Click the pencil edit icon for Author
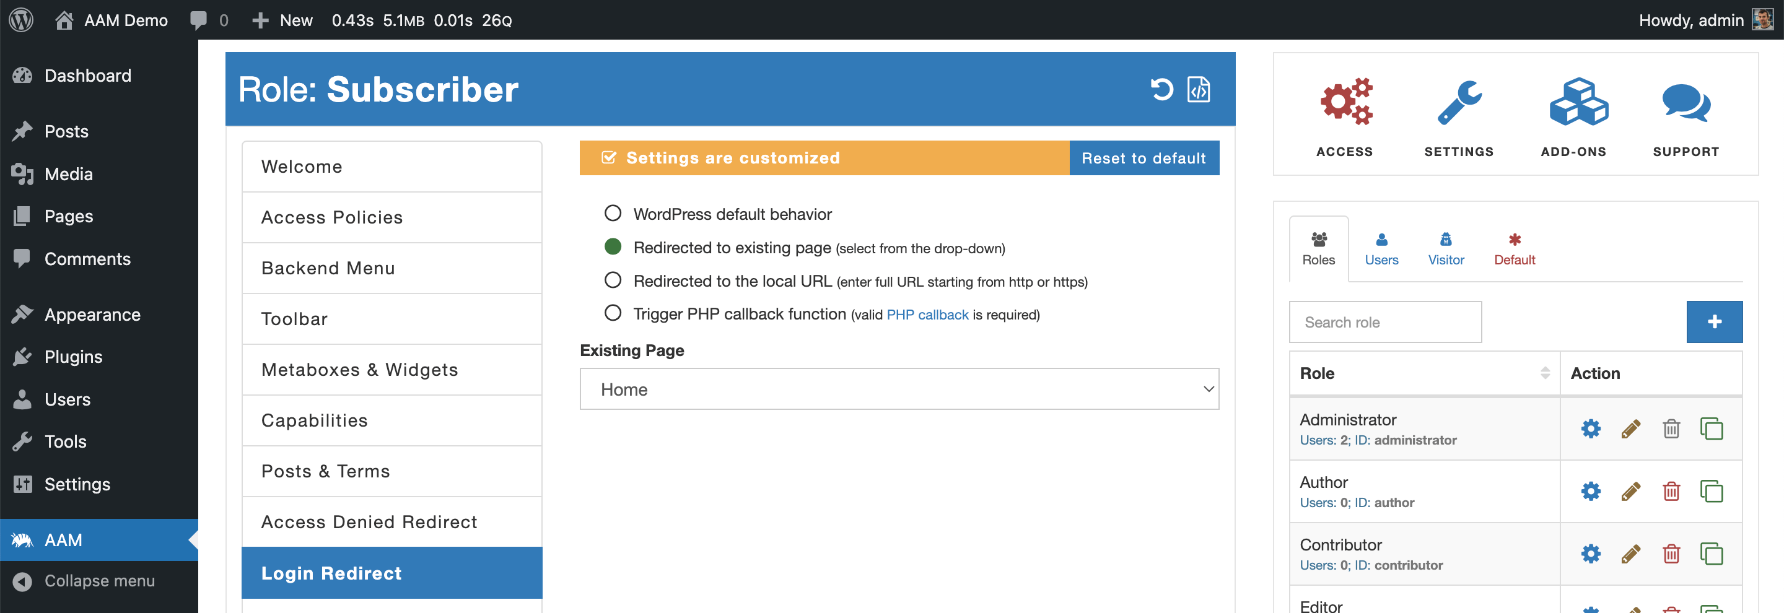 (x=1631, y=492)
